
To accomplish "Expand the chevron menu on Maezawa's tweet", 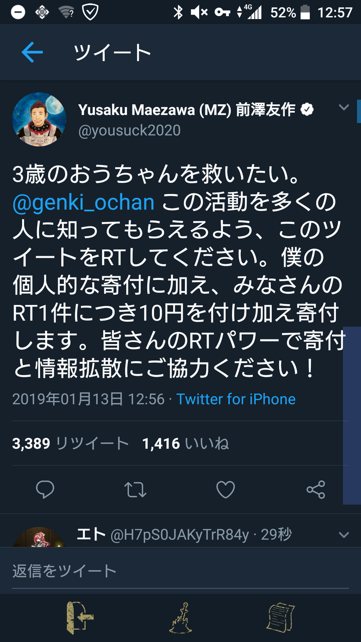I will click(344, 107).
